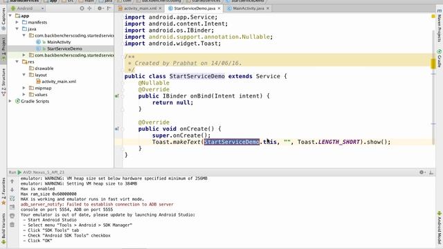Click 'return null;' statement in onBind

[x=172, y=103]
